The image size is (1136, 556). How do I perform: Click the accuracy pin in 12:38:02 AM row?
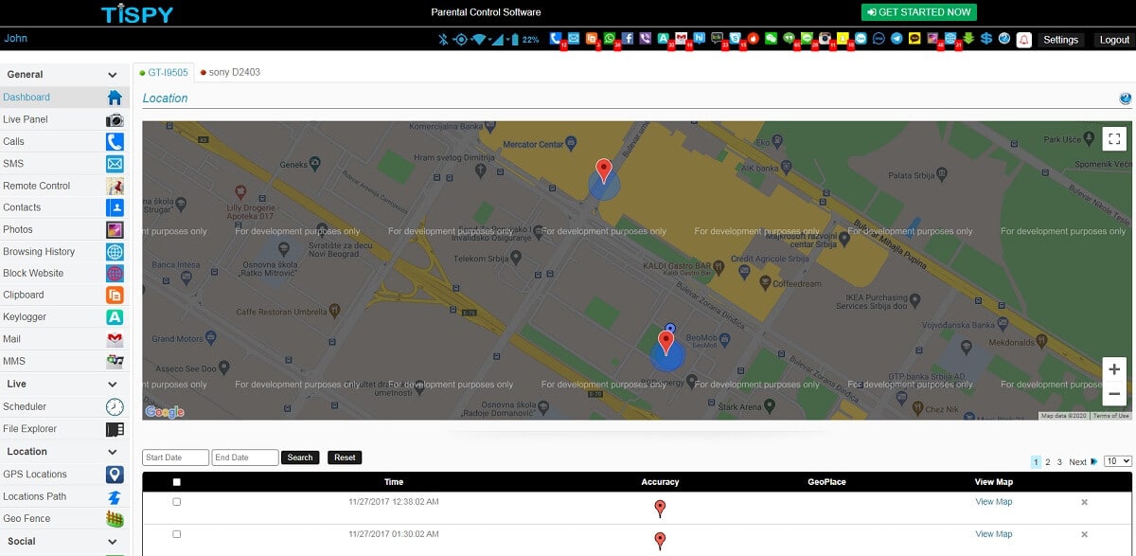pos(660,509)
